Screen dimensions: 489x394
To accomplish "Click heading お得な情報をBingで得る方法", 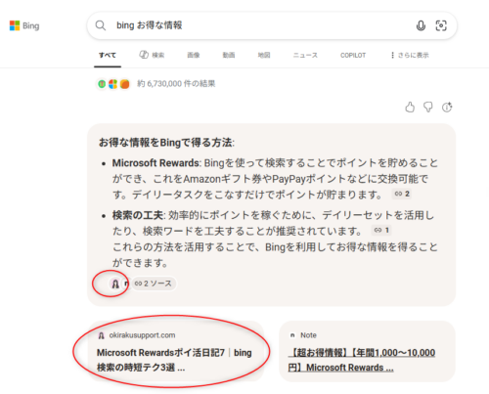I will (x=166, y=143).
